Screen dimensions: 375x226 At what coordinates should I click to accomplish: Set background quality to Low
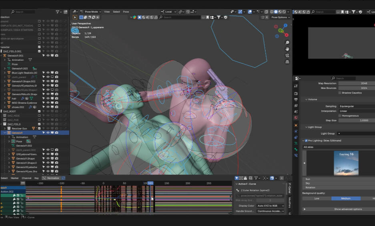(x=317, y=198)
